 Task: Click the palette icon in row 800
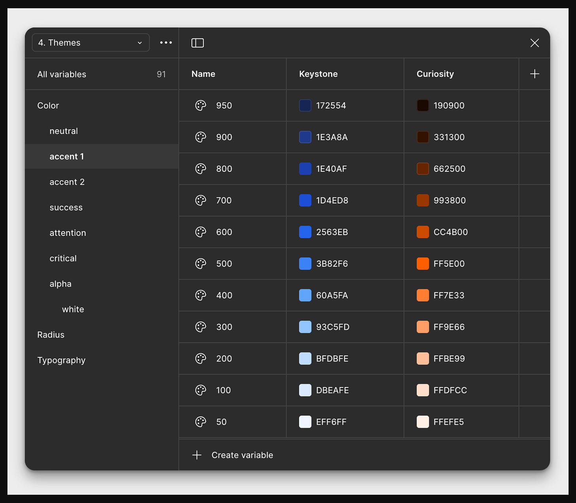click(201, 169)
